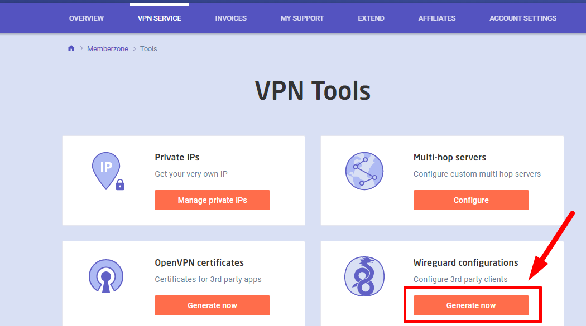
Task: Open the Extend menu item
Action: tap(371, 18)
